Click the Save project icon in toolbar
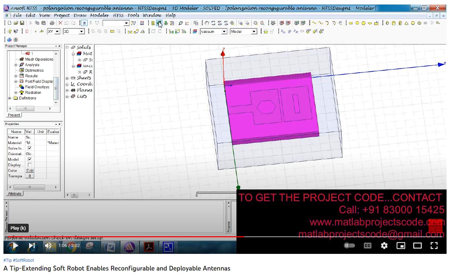 point(22,23)
